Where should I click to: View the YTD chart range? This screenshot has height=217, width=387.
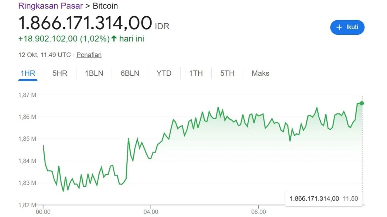(x=164, y=73)
